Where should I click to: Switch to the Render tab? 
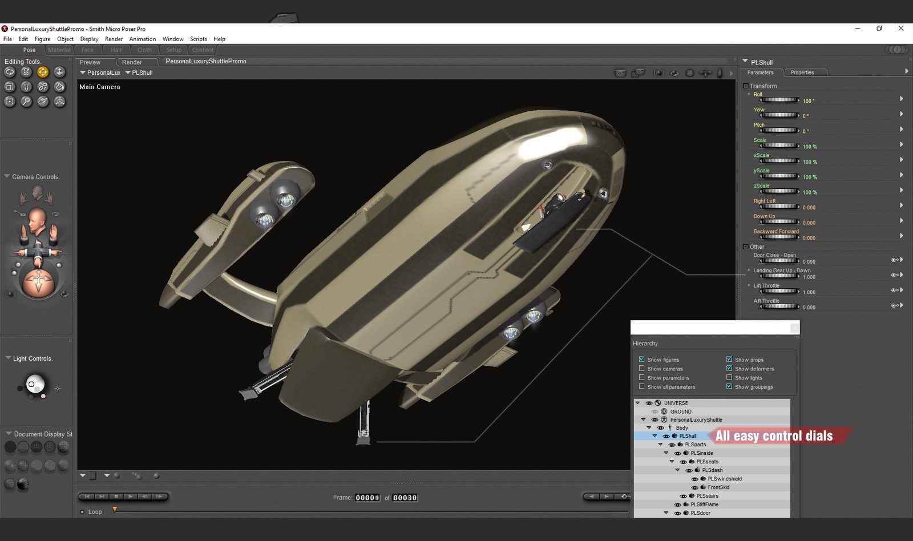click(x=132, y=62)
